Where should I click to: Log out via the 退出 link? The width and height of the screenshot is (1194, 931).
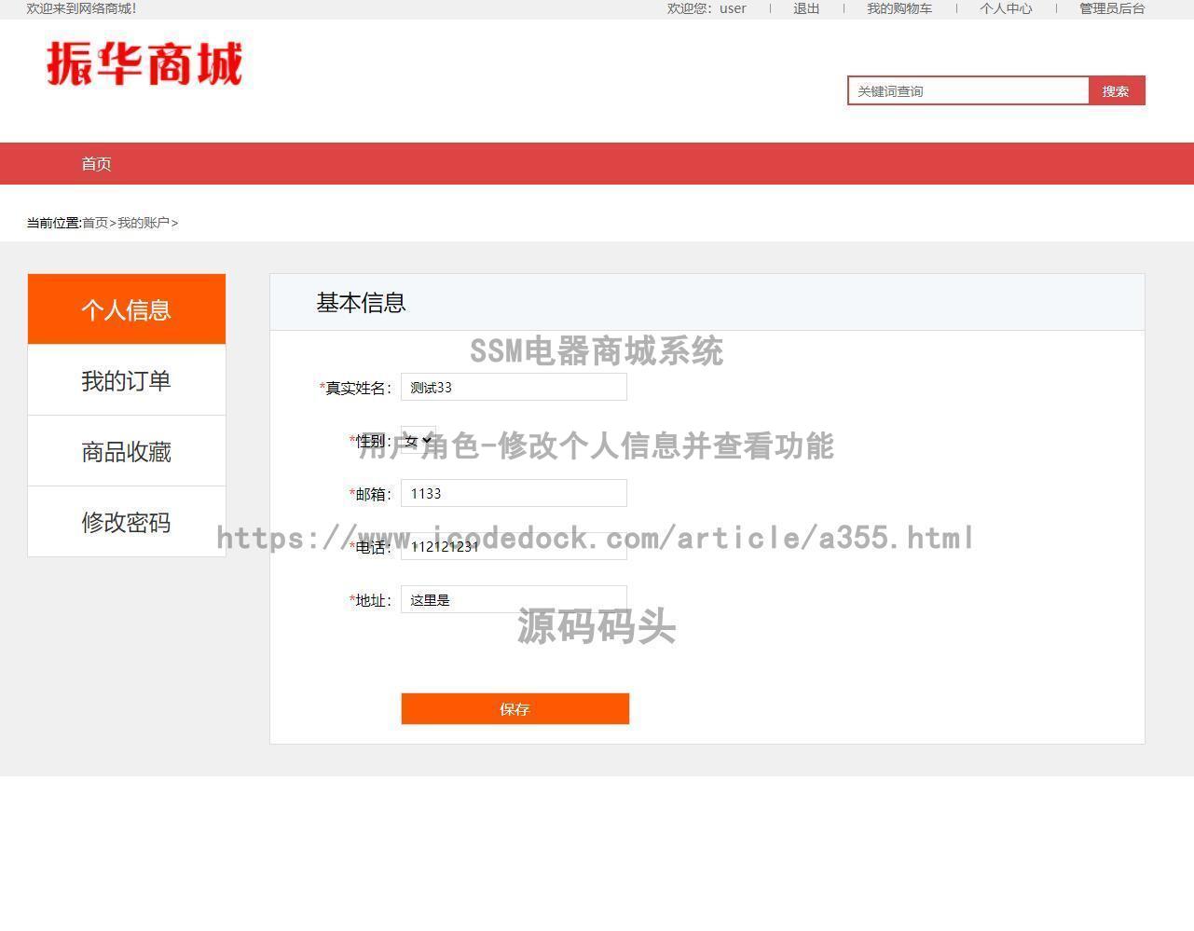pyautogui.click(x=804, y=8)
